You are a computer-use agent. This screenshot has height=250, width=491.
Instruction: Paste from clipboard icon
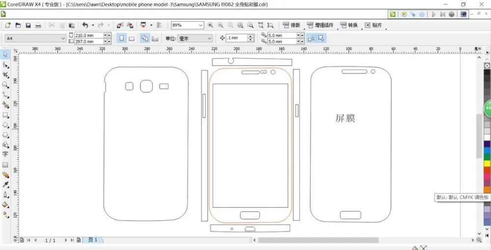pyautogui.click(x=72, y=25)
